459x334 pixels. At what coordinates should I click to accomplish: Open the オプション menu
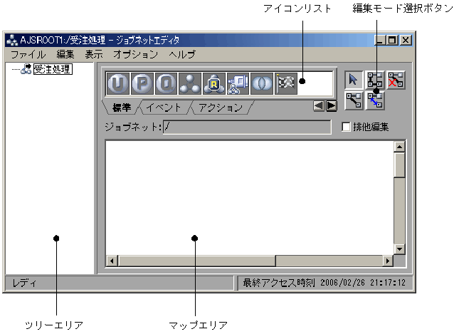tap(135, 54)
